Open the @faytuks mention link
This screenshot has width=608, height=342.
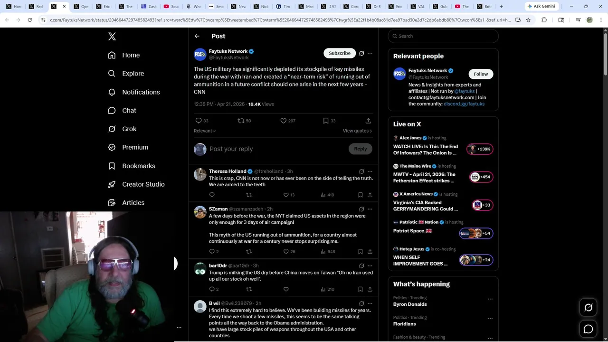tap(464, 91)
